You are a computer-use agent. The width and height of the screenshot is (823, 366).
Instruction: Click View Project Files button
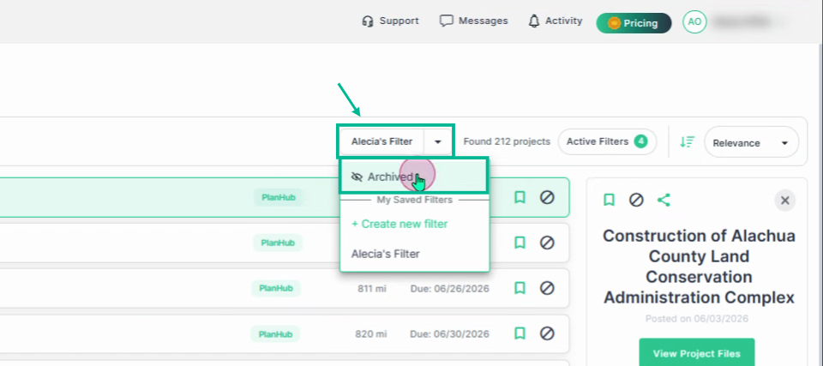(x=696, y=353)
